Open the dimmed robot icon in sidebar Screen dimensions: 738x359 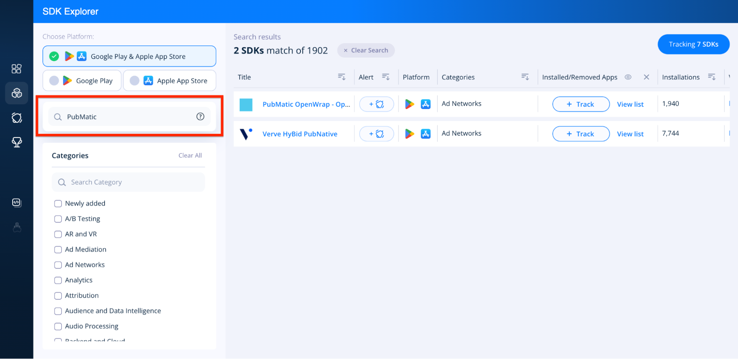(x=17, y=227)
